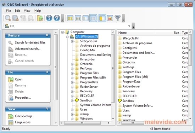
Task: Click the blue question mark help icon
Action: [57, 18]
